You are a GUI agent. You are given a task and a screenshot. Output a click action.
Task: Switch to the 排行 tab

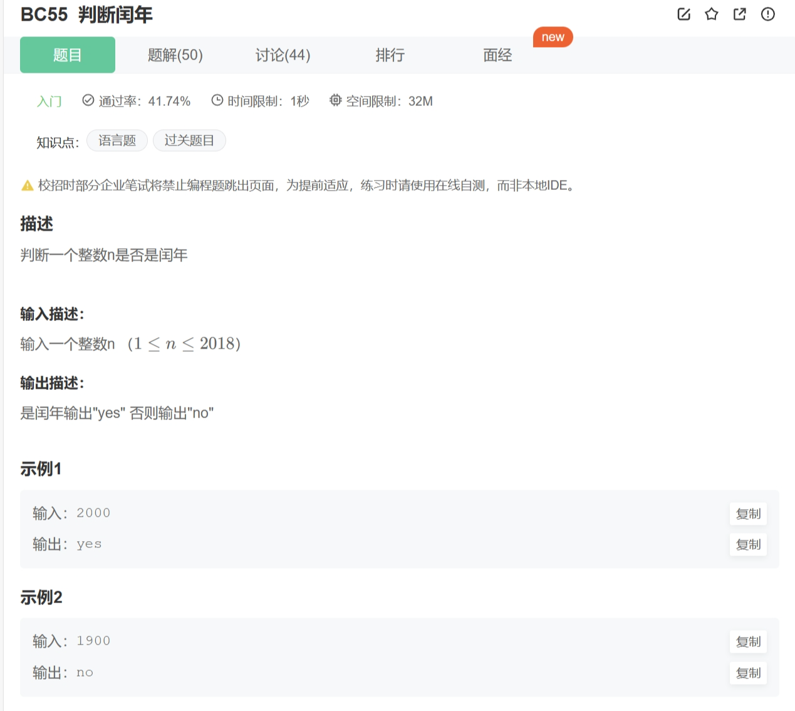tap(390, 55)
